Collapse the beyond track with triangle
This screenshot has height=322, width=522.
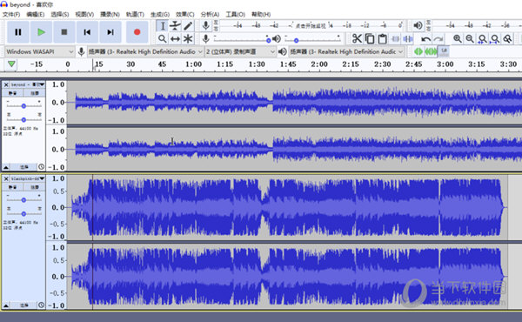pos(6,167)
